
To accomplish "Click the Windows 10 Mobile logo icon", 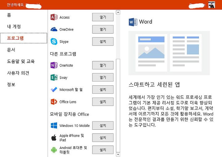I will point(54,125).
